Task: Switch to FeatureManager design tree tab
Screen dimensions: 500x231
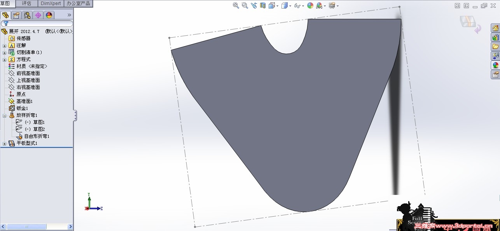Action: pyautogui.click(x=5, y=15)
